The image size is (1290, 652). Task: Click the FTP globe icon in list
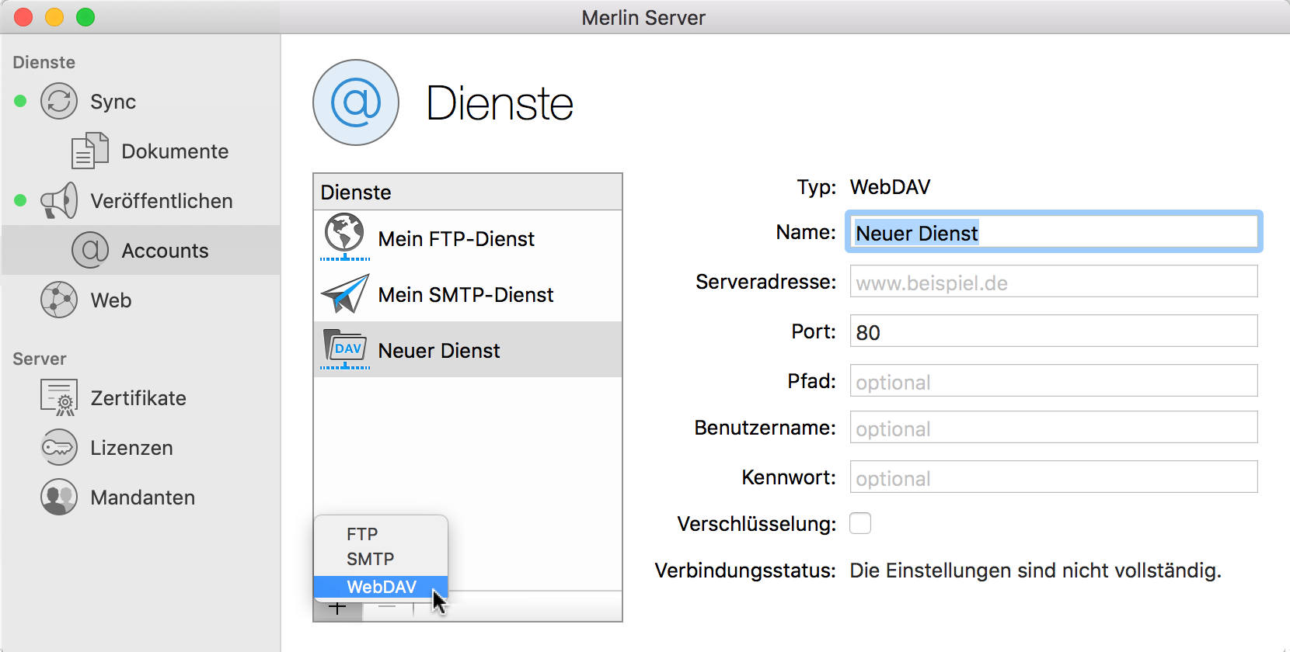click(x=345, y=237)
